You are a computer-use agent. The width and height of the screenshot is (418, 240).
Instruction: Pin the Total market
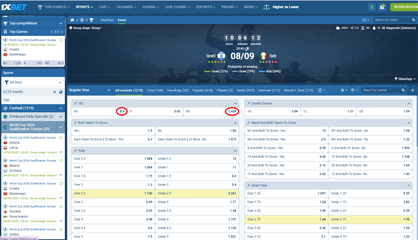75,151
